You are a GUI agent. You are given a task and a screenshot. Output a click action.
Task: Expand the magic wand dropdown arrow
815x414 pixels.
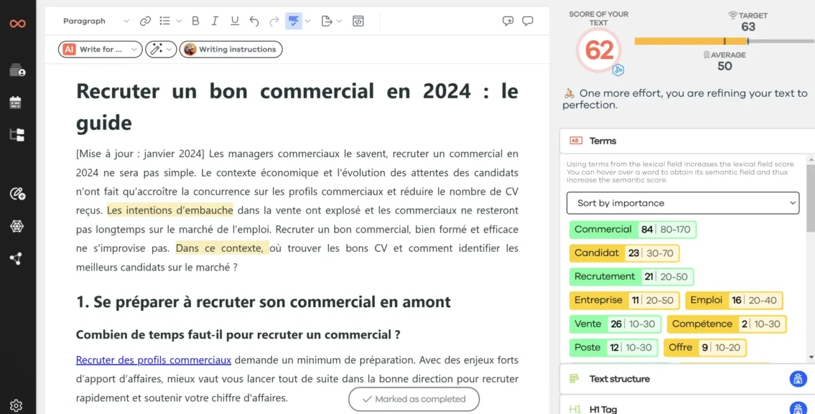[x=169, y=49]
